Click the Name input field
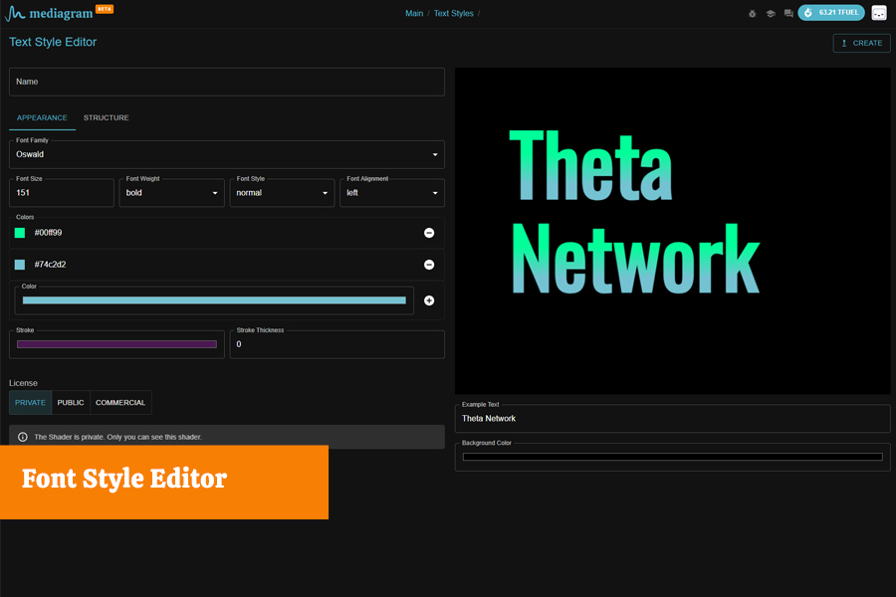 coord(227,82)
